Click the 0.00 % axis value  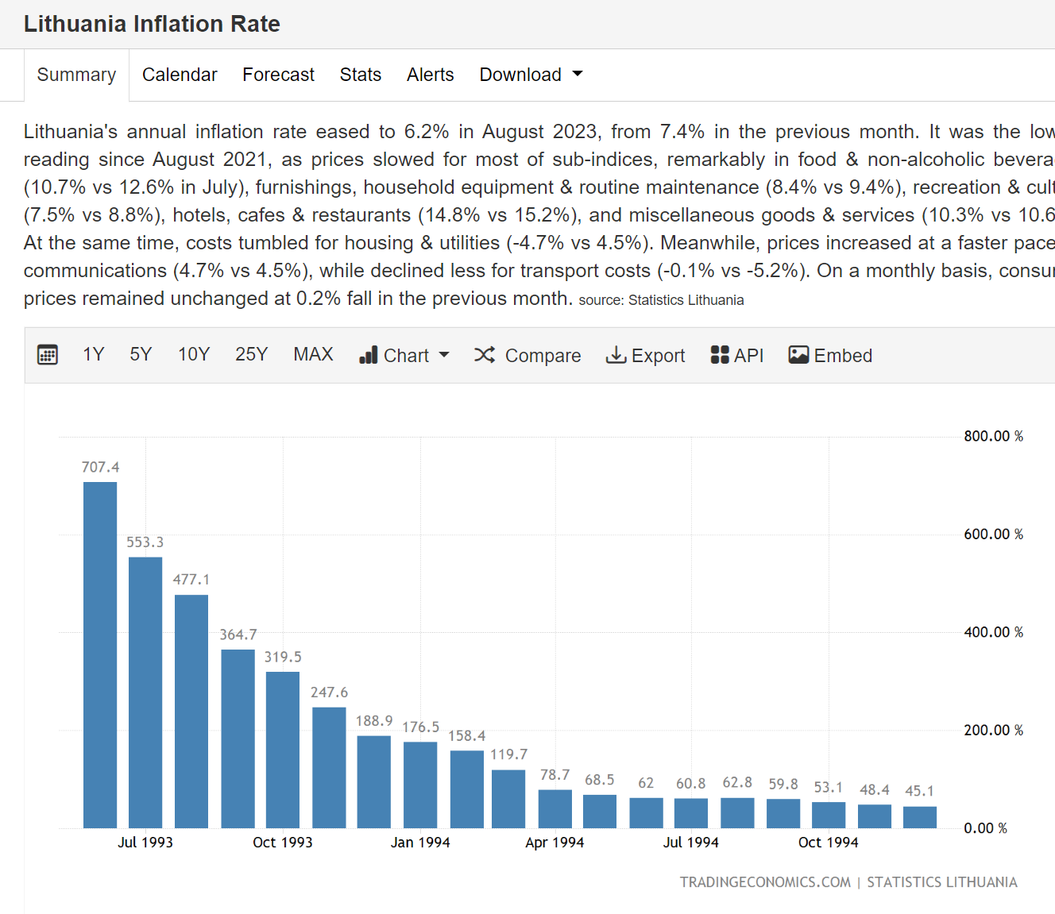(985, 828)
